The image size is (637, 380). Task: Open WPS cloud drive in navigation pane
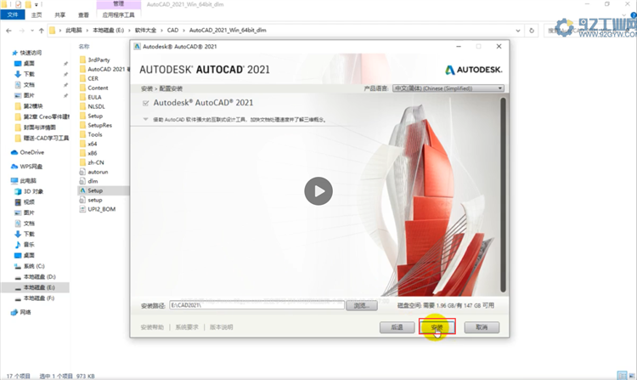coord(31,167)
